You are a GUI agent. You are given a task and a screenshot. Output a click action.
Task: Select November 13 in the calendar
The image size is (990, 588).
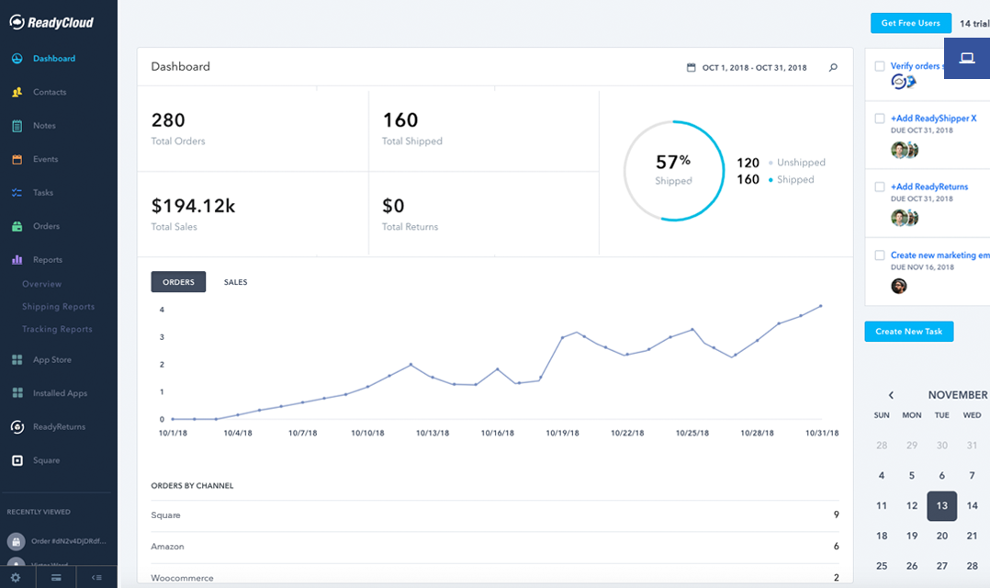click(x=941, y=506)
